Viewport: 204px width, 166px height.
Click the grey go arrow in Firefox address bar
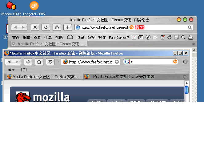click(117, 62)
